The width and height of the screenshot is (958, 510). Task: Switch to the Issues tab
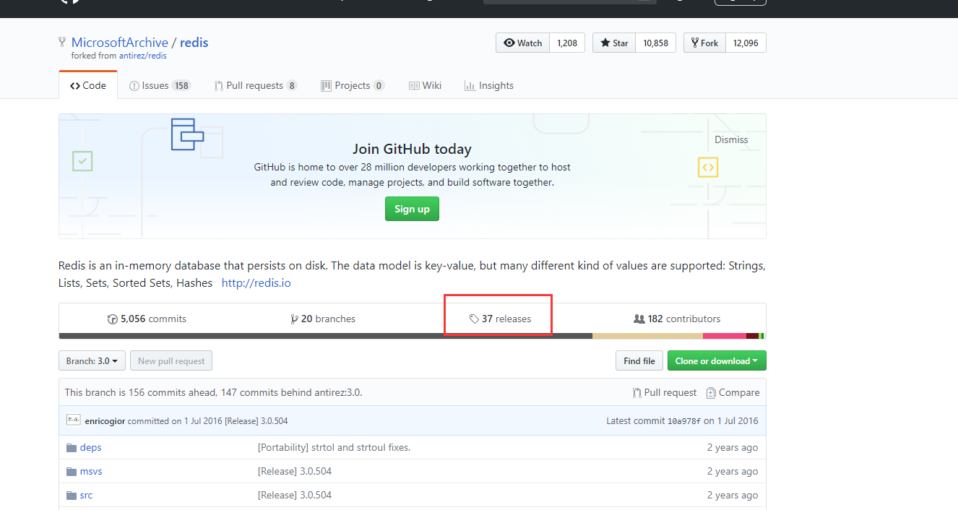point(160,85)
